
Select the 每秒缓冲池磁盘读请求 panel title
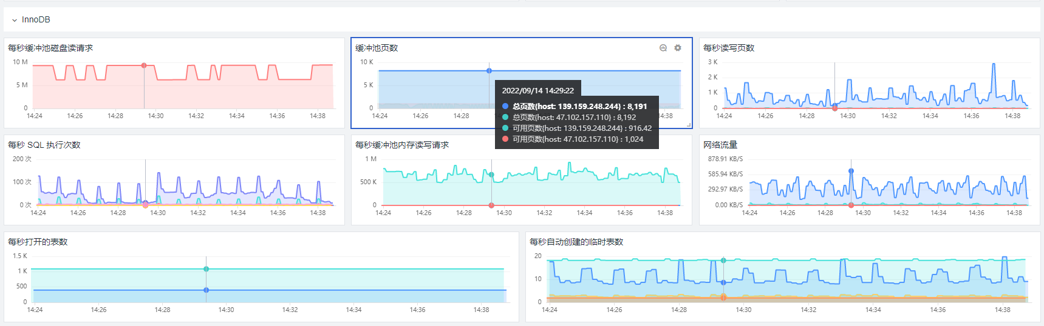[50, 48]
